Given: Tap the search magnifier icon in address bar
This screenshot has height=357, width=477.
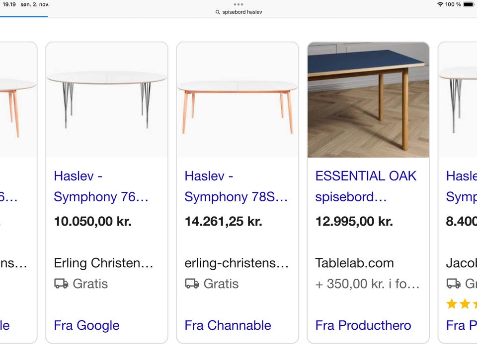Looking at the screenshot, I should pyautogui.click(x=218, y=12).
